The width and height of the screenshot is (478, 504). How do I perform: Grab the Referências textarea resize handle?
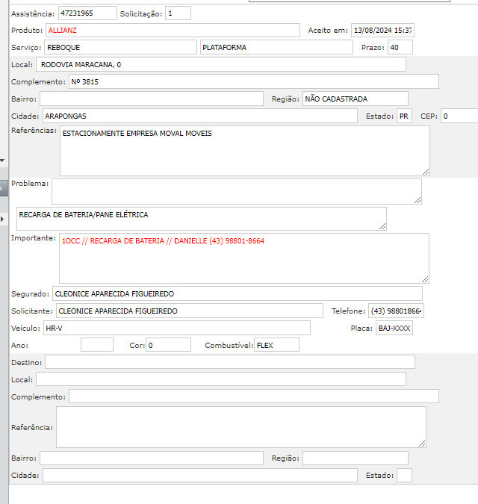click(x=426, y=171)
